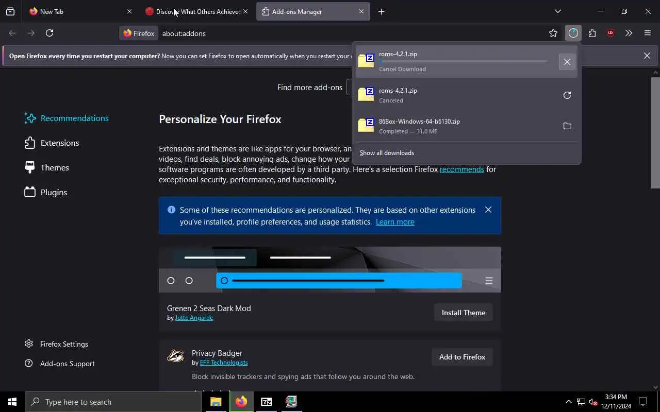Open the Themes section
660x412 pixels.
click(x=46, y=168)
